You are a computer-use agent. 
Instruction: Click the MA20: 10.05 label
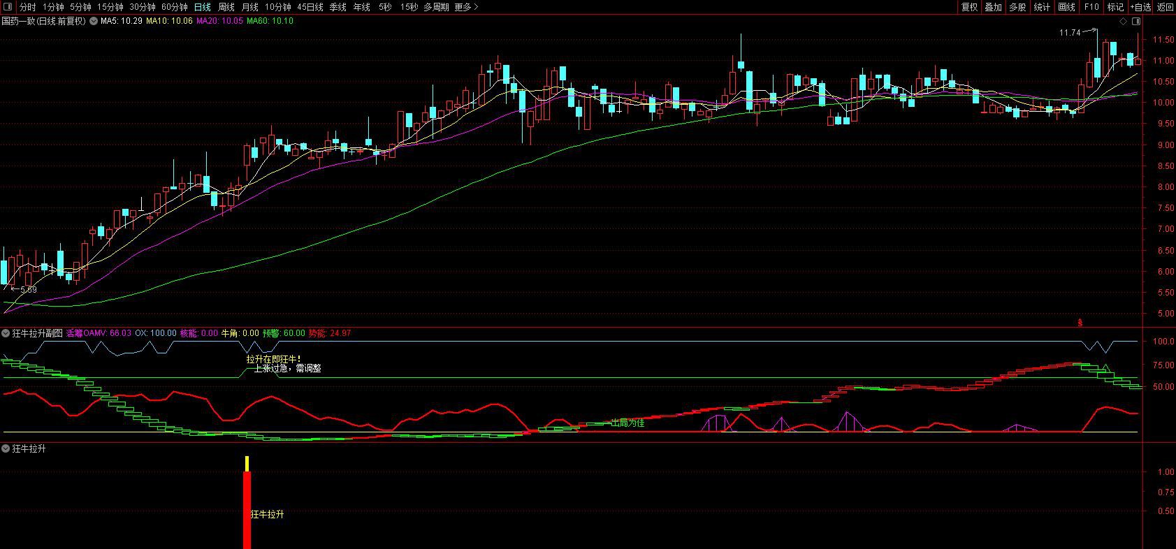coord(219,21)
